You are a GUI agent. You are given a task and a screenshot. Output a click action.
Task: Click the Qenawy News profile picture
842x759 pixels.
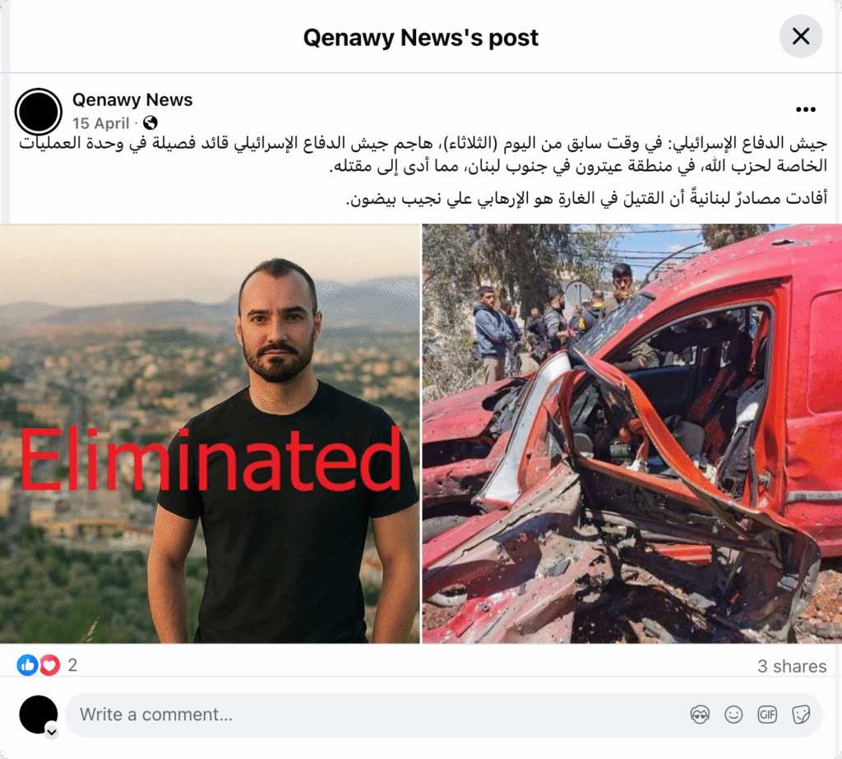click(39, 112)
